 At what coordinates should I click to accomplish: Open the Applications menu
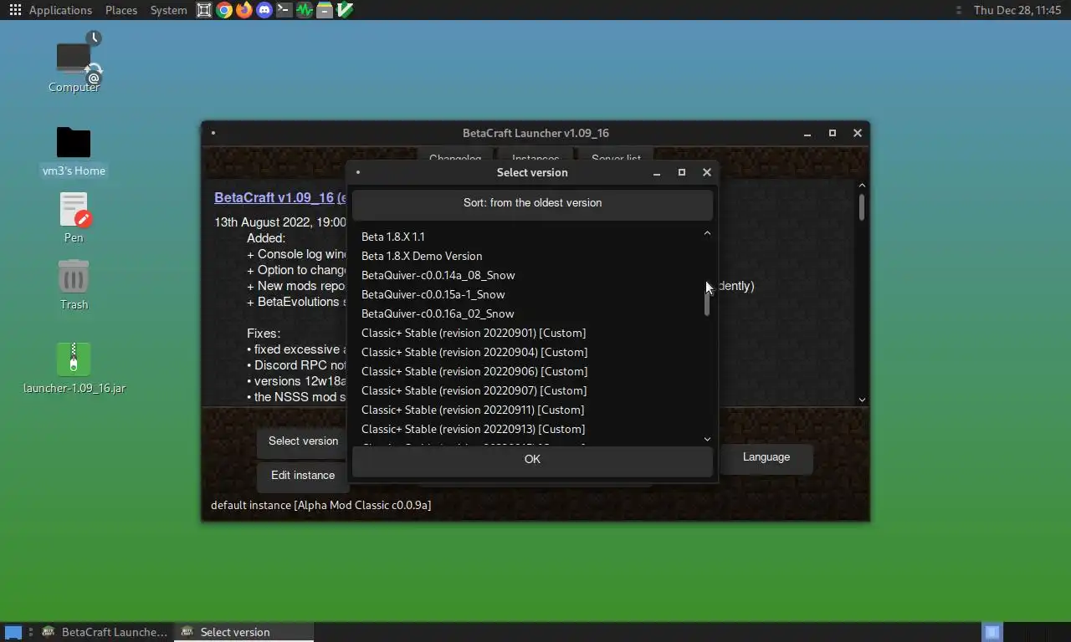coord(60,10)
